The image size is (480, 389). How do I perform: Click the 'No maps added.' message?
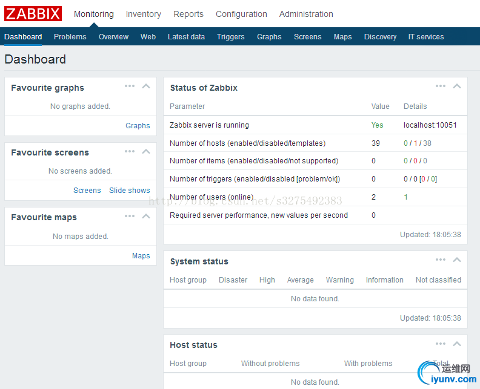click(81, 236)
